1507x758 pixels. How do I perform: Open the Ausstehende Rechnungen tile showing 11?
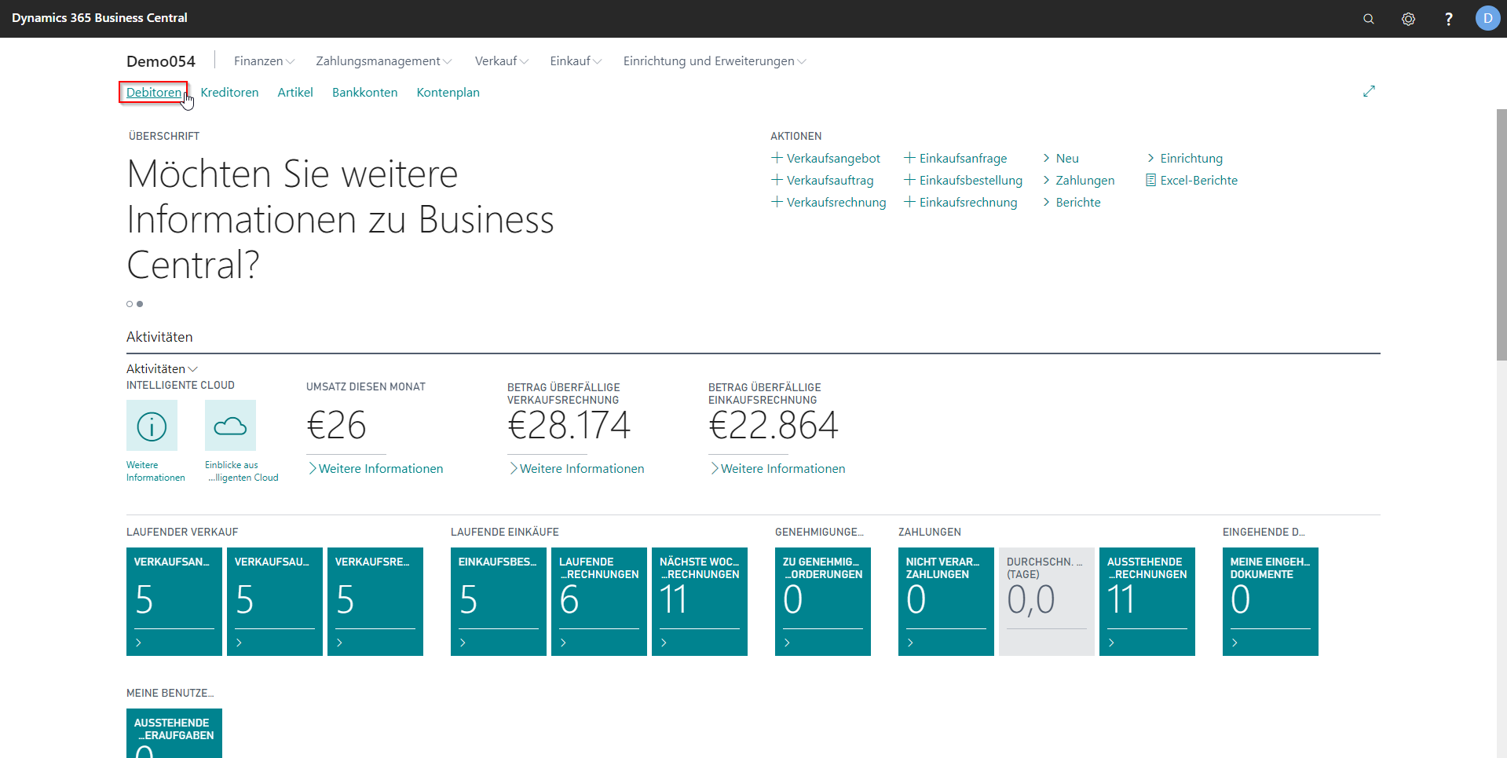[1147, 602]
